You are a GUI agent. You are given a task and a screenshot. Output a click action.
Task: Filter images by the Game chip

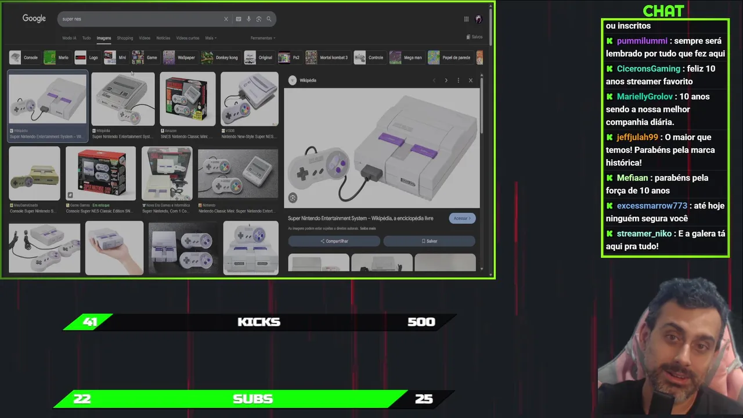(x=145, y=57)
